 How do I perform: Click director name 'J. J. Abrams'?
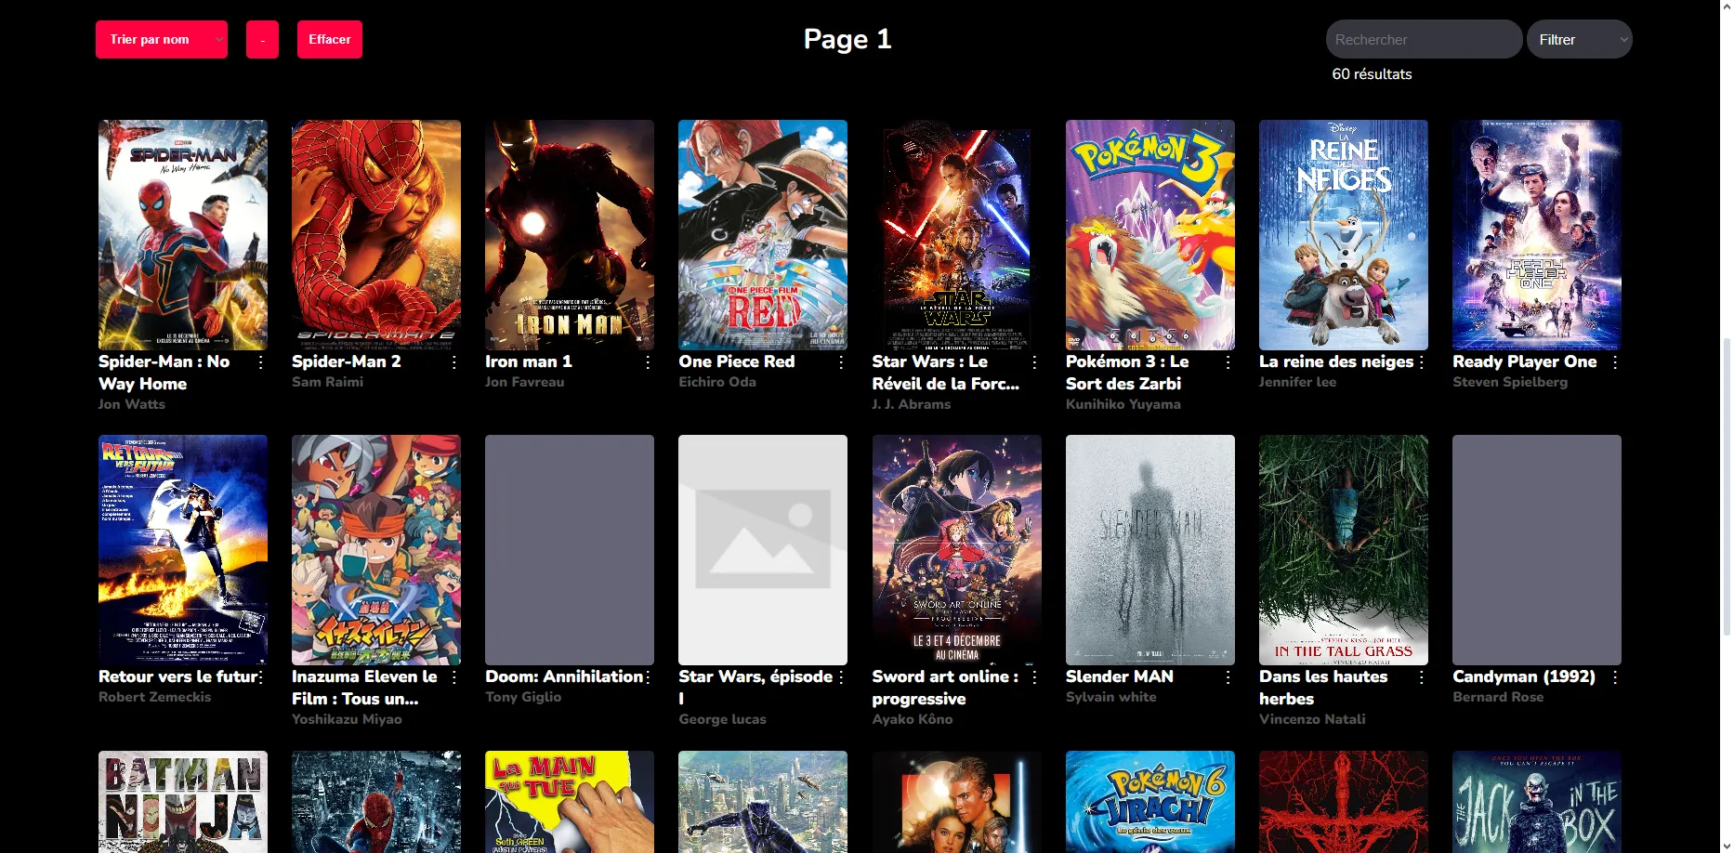(912, 404)
